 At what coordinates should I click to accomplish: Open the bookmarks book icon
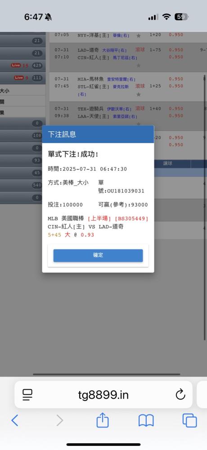[146, 421]
